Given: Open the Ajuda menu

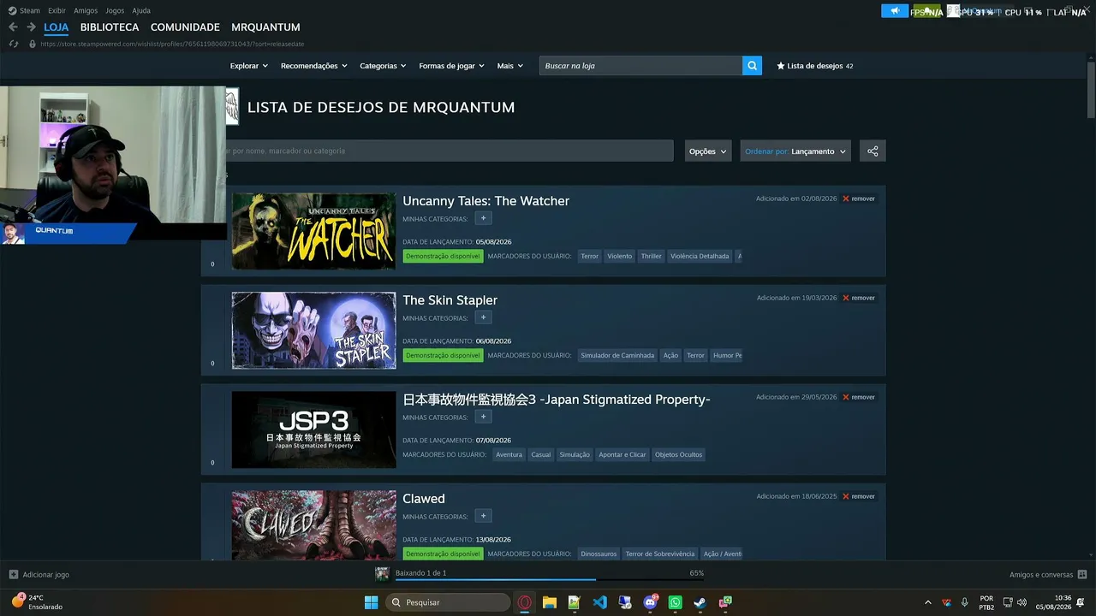Looking at the screenshot, I should click(x=141, y=10).
